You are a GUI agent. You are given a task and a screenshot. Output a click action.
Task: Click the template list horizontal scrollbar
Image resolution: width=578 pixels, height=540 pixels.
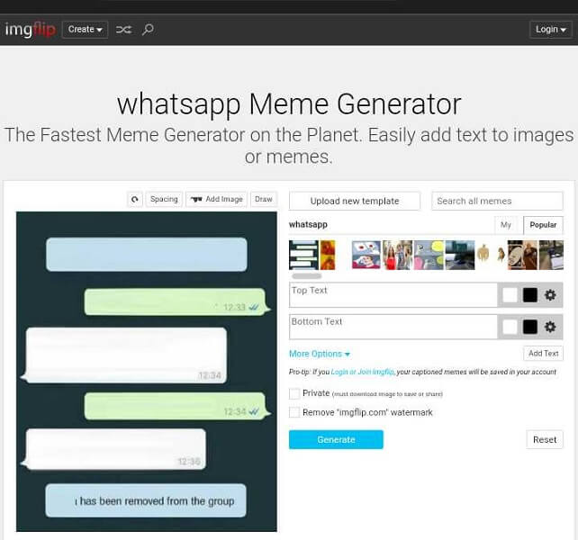(307, 276)
